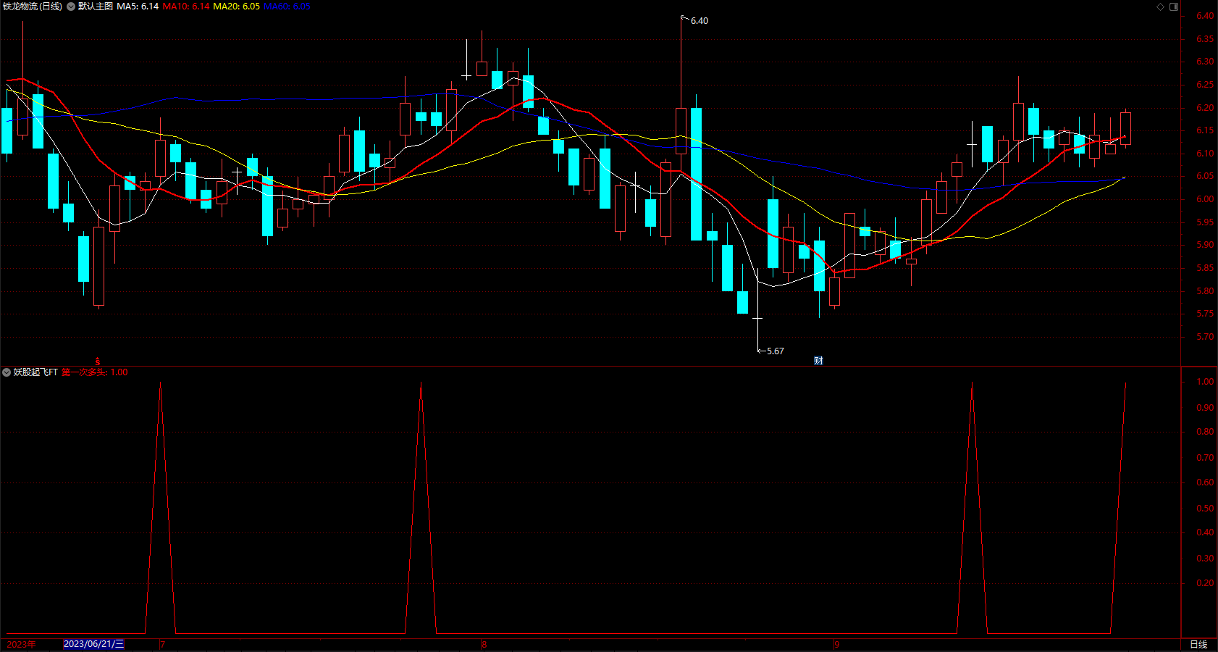The width and height of the screenshot is (1218, 652).
Task: Click the diamond icon at top right
Action: tap(1160, 7)
